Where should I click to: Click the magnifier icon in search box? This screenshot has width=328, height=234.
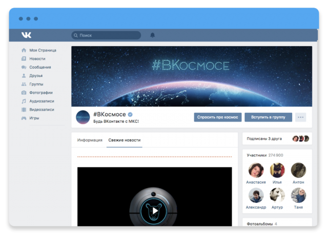pos(76,35)
